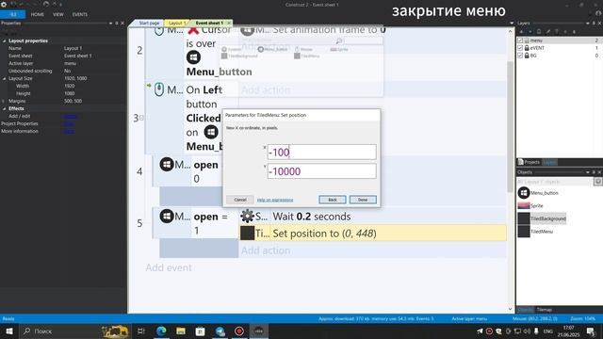Open the EVENTS ribbon tab
Viewport: 603px width, 339px height.
pos(79,15)
